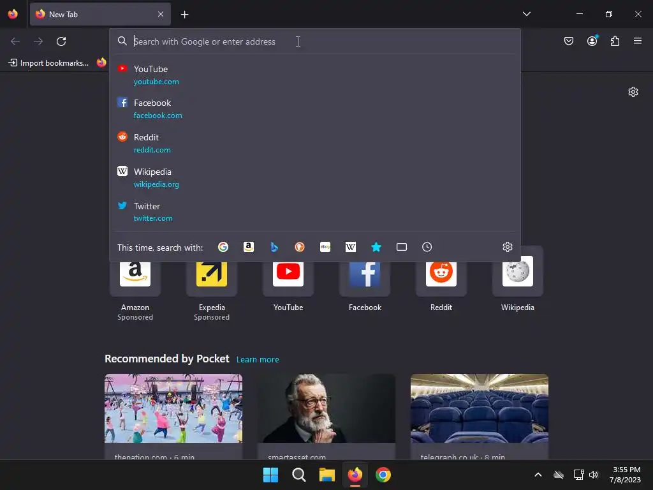Select Facebook suggestion facebook.com
Image resolution: width=653 pixels, height=490 pixels.
[315, 108]
